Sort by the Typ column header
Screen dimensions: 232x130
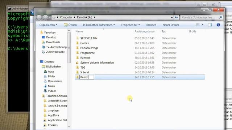[164, 31]
